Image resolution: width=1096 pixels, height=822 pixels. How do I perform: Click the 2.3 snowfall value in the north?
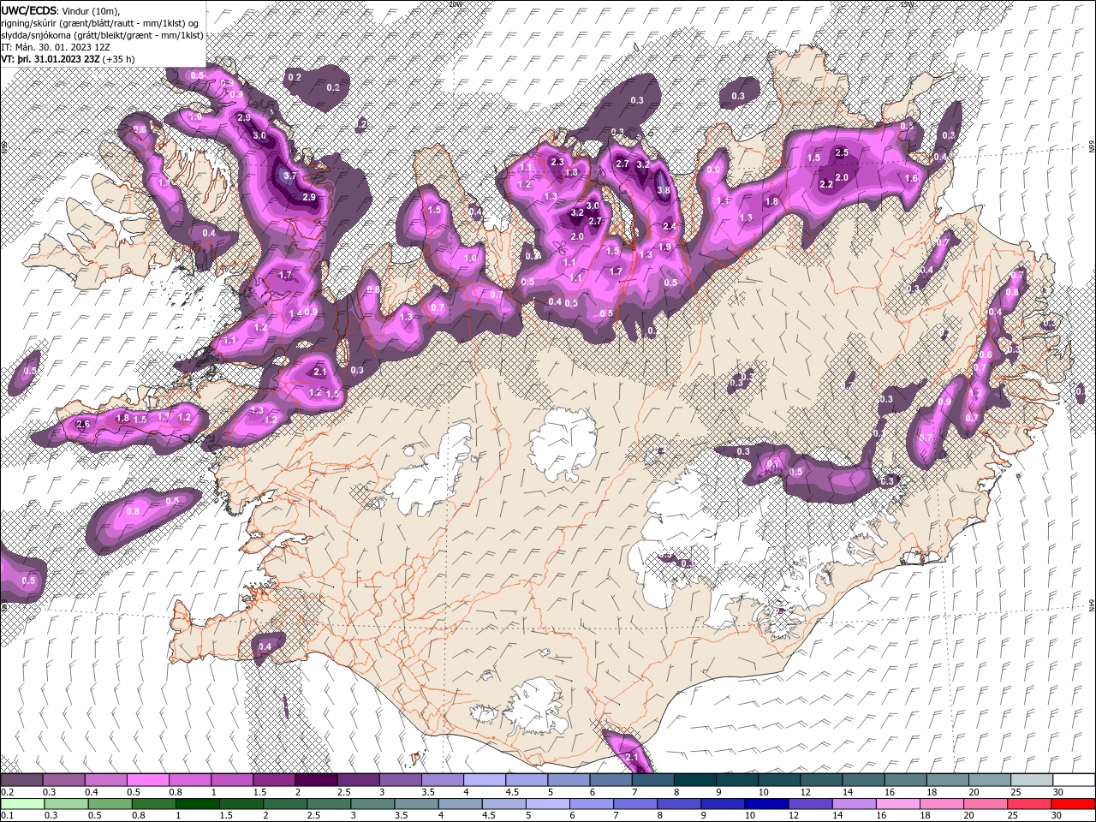(x=557, y=162)
